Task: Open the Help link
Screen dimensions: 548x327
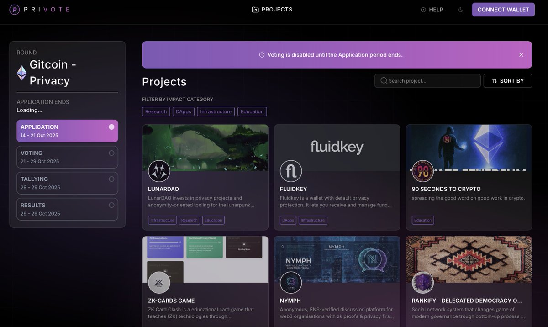Action: click(432, 10)
